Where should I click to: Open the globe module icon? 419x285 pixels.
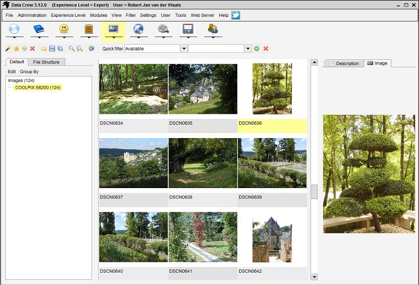[x=139, y=28]
